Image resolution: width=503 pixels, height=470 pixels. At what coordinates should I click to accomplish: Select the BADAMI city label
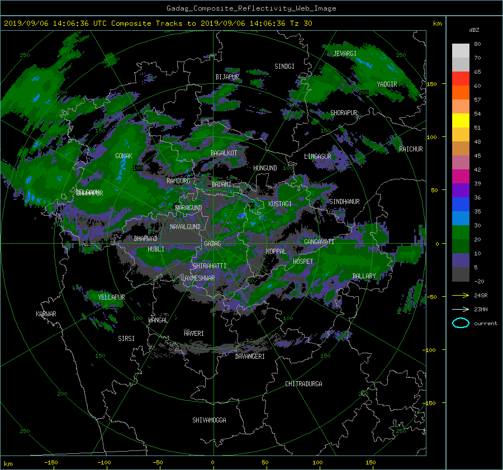click(x=221, y=184)
